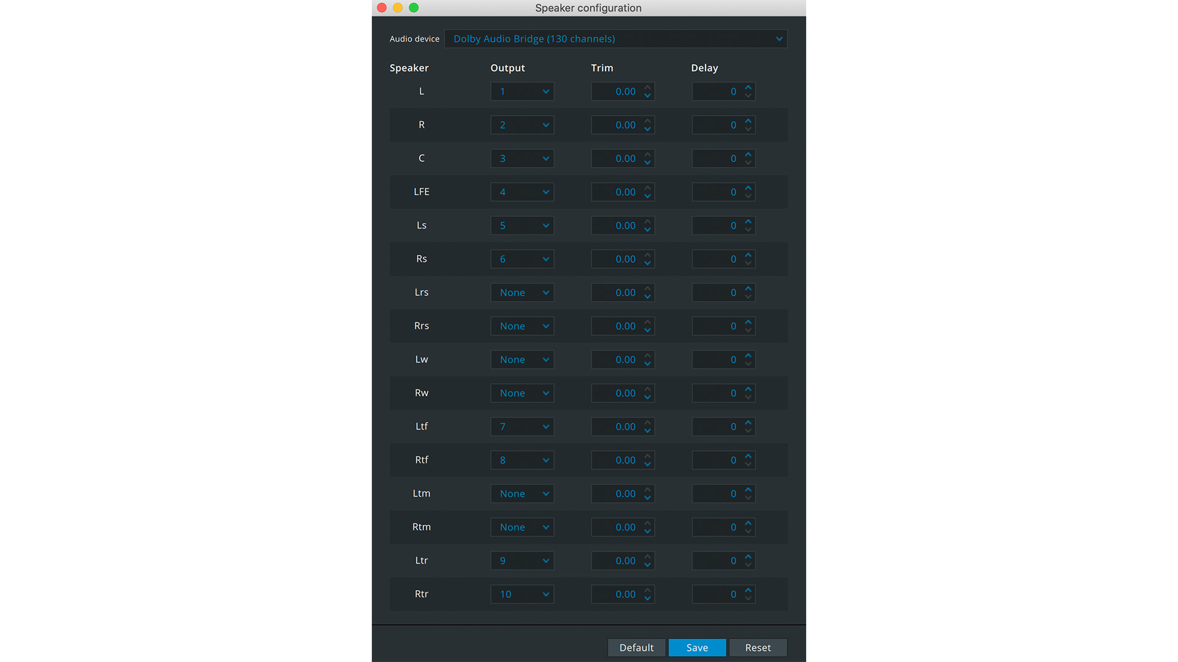Screen dimensions: 1178x662
Task: Increase the Ltr speaker Trim
Action: coord(647,557)
